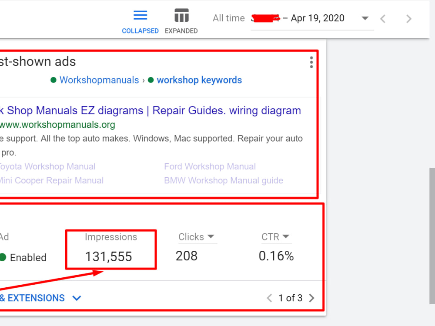Open the workshop keywords ad group link

coord(199,80)
